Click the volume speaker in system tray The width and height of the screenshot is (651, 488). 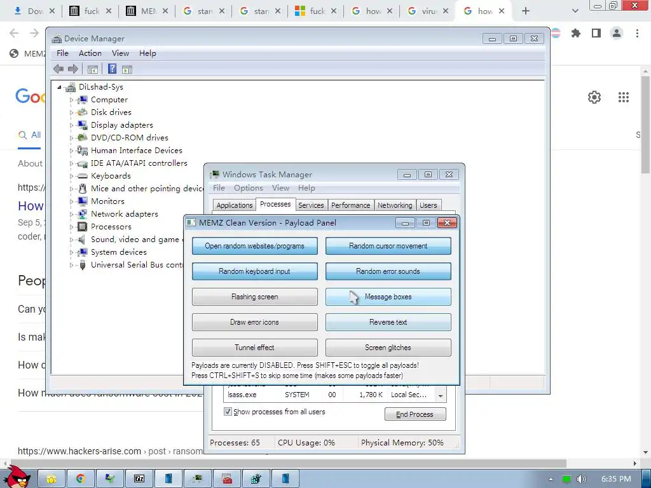[x=582, y=479]
